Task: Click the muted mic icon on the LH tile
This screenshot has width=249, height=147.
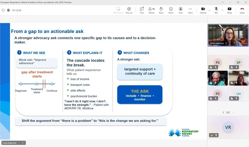Action: pyautogui.click(x=236, y=98)
